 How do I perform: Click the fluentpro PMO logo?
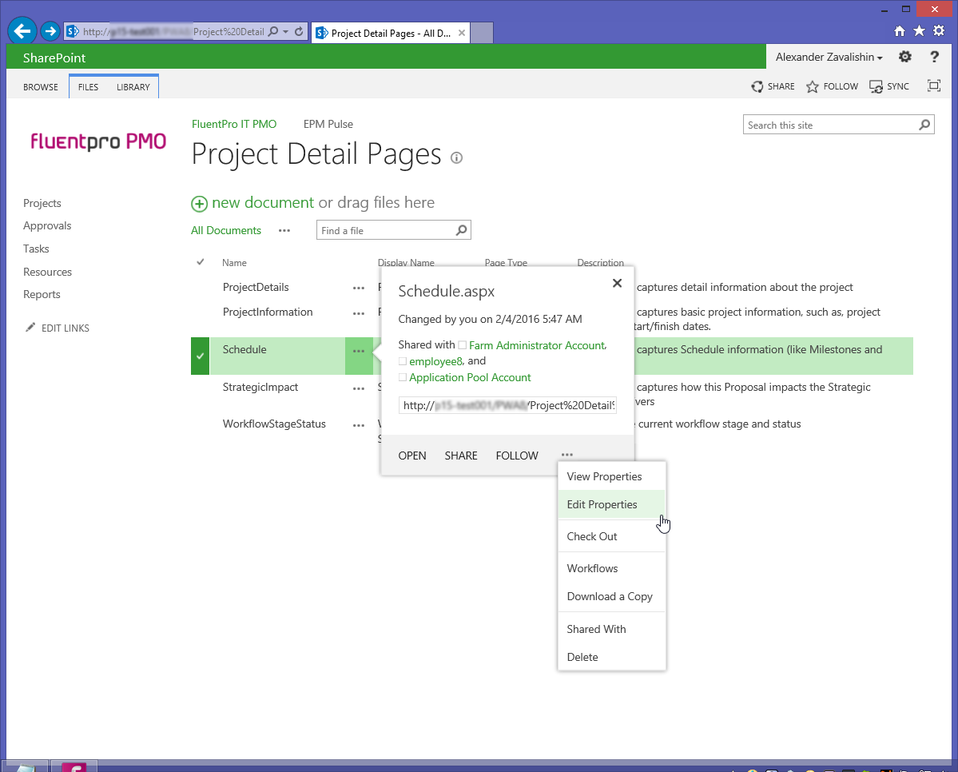point(98,141)
